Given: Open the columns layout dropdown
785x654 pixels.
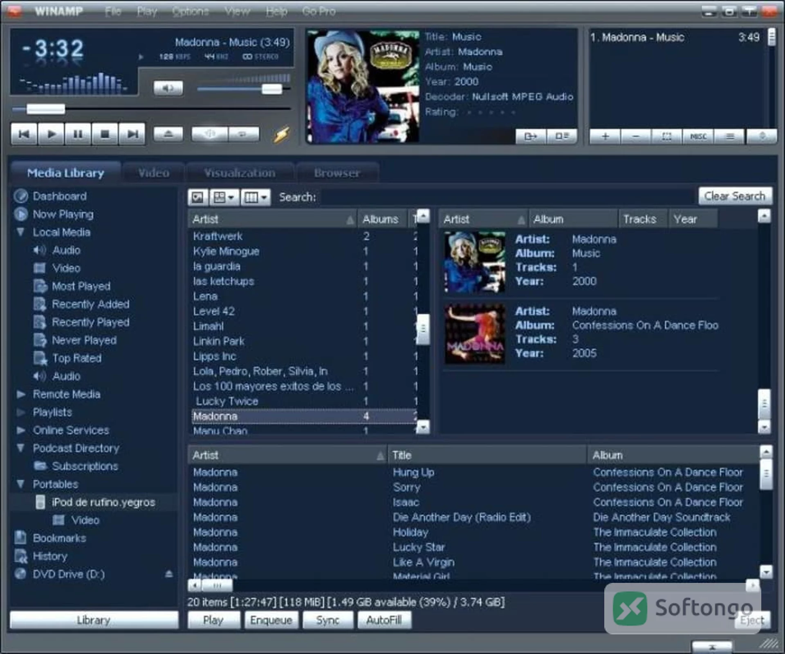Looking at the screenshot, I should (256, 198).
